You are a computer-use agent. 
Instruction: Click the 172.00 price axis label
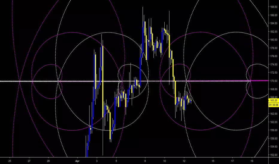click(274, 73)
